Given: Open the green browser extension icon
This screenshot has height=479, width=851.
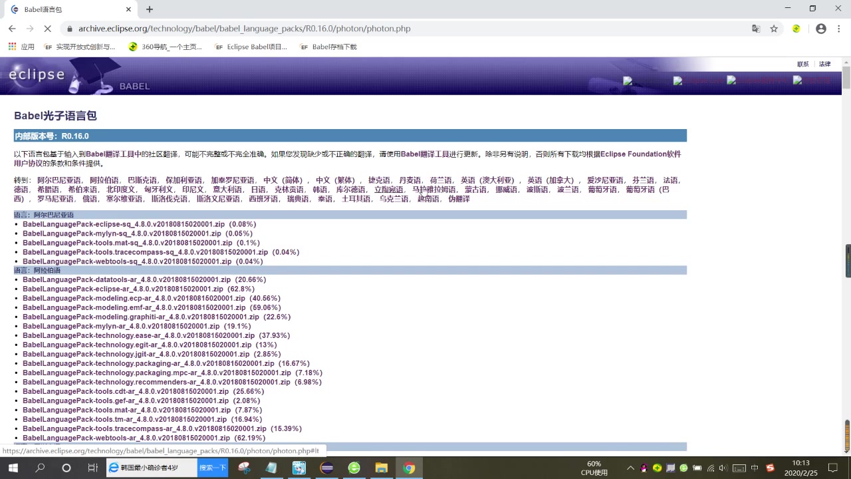Looking at the screenshot, I should (x=796, y=29).
